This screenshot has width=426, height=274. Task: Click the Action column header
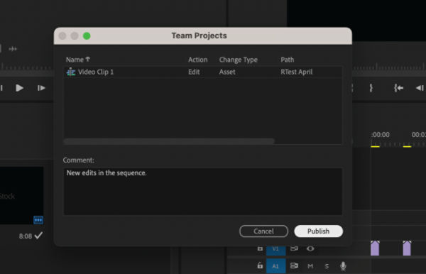(198, 60)
